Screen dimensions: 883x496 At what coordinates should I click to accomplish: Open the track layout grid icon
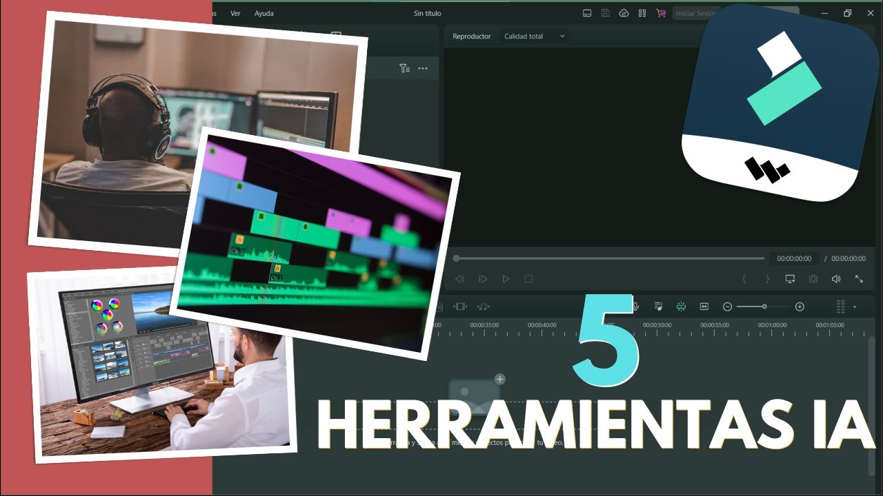click(840, 307)
